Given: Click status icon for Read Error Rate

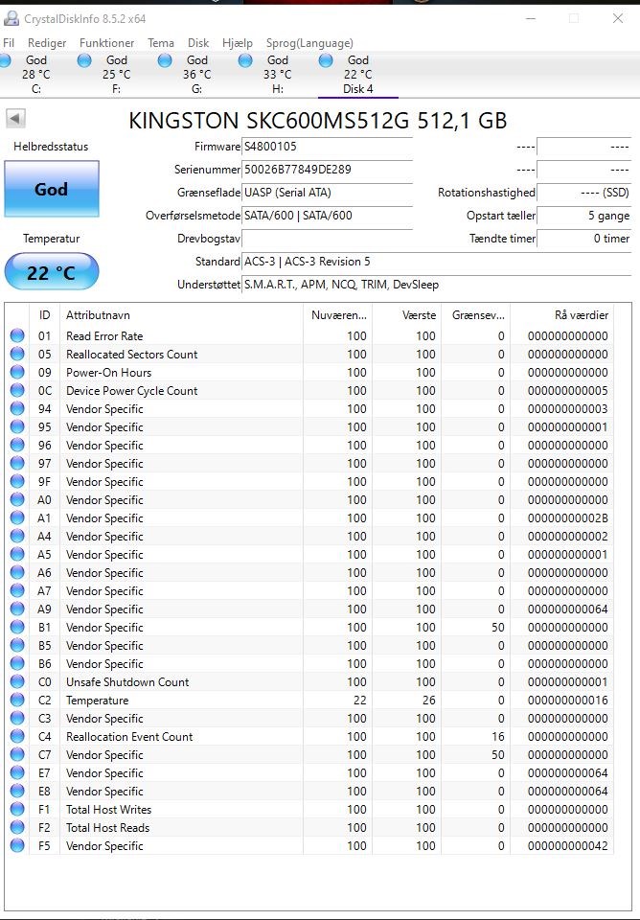Looking at the screenshot, I should (17, 335).
